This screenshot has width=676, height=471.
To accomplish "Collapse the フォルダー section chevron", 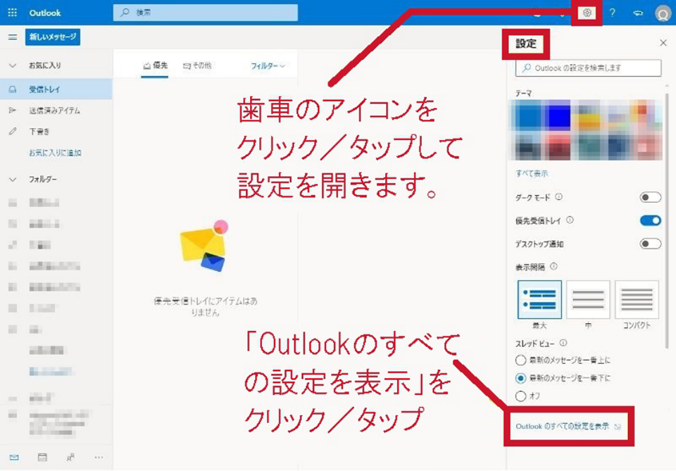I will tap(13, 180).
